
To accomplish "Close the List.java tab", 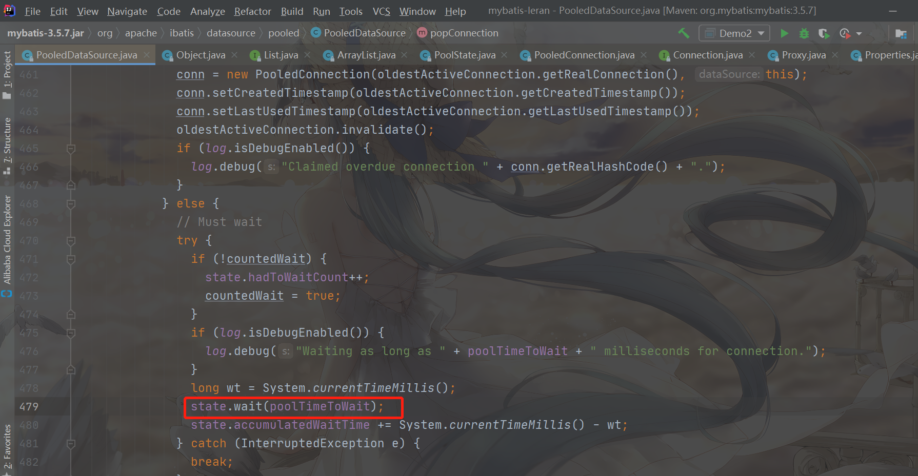I will 307,55.
